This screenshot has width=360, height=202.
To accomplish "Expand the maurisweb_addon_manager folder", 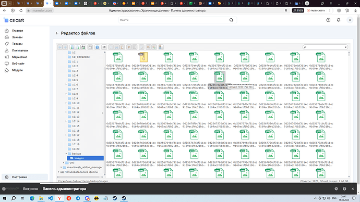I will (61, 167).
